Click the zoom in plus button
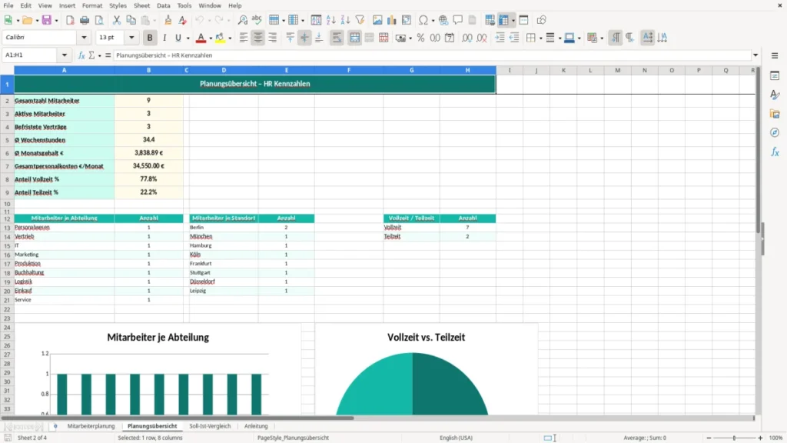787x443 pixels. pyautogui.click(x=760, y=438)
